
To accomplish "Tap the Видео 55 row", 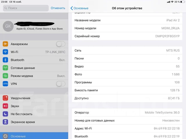I will coord(127,66).
